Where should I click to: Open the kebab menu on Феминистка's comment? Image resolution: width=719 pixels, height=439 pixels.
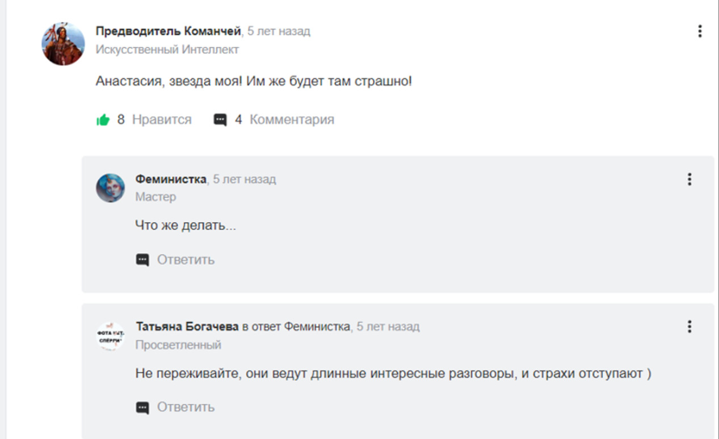tap(690, 180)
